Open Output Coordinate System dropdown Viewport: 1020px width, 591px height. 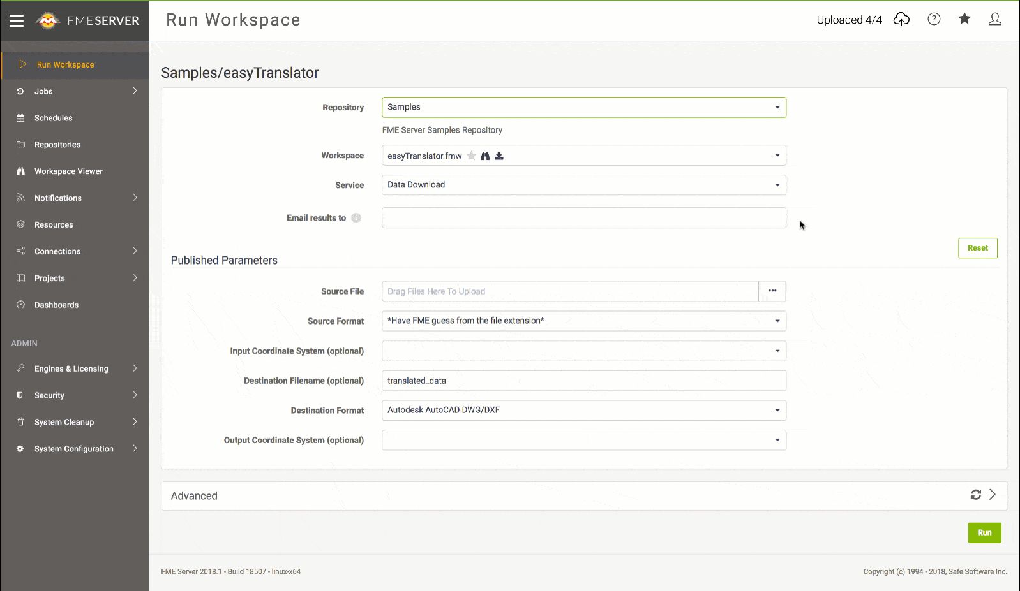pos(584,440)
